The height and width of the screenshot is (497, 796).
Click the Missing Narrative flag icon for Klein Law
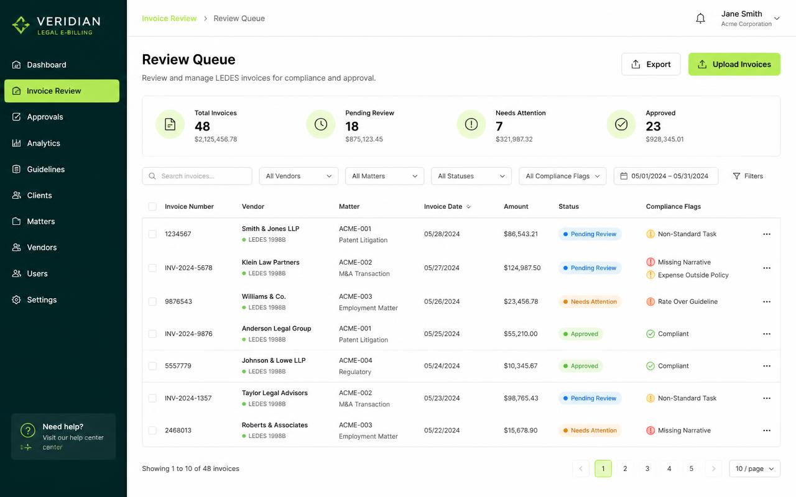[x=650, y=262]
